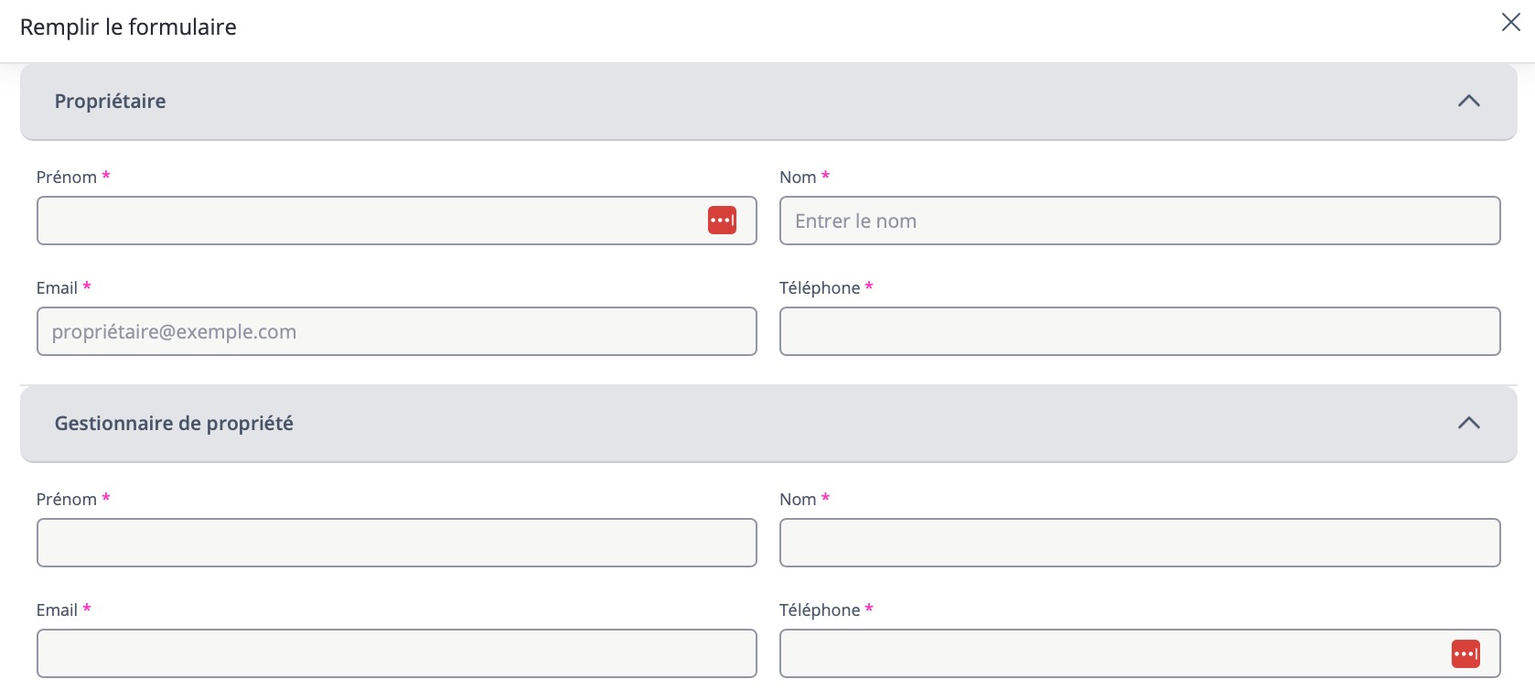The width and height of the screenshot is (1535, 690).
Task: Open password manager icon in manager Téléphone field
Action: pos(1465,653)
